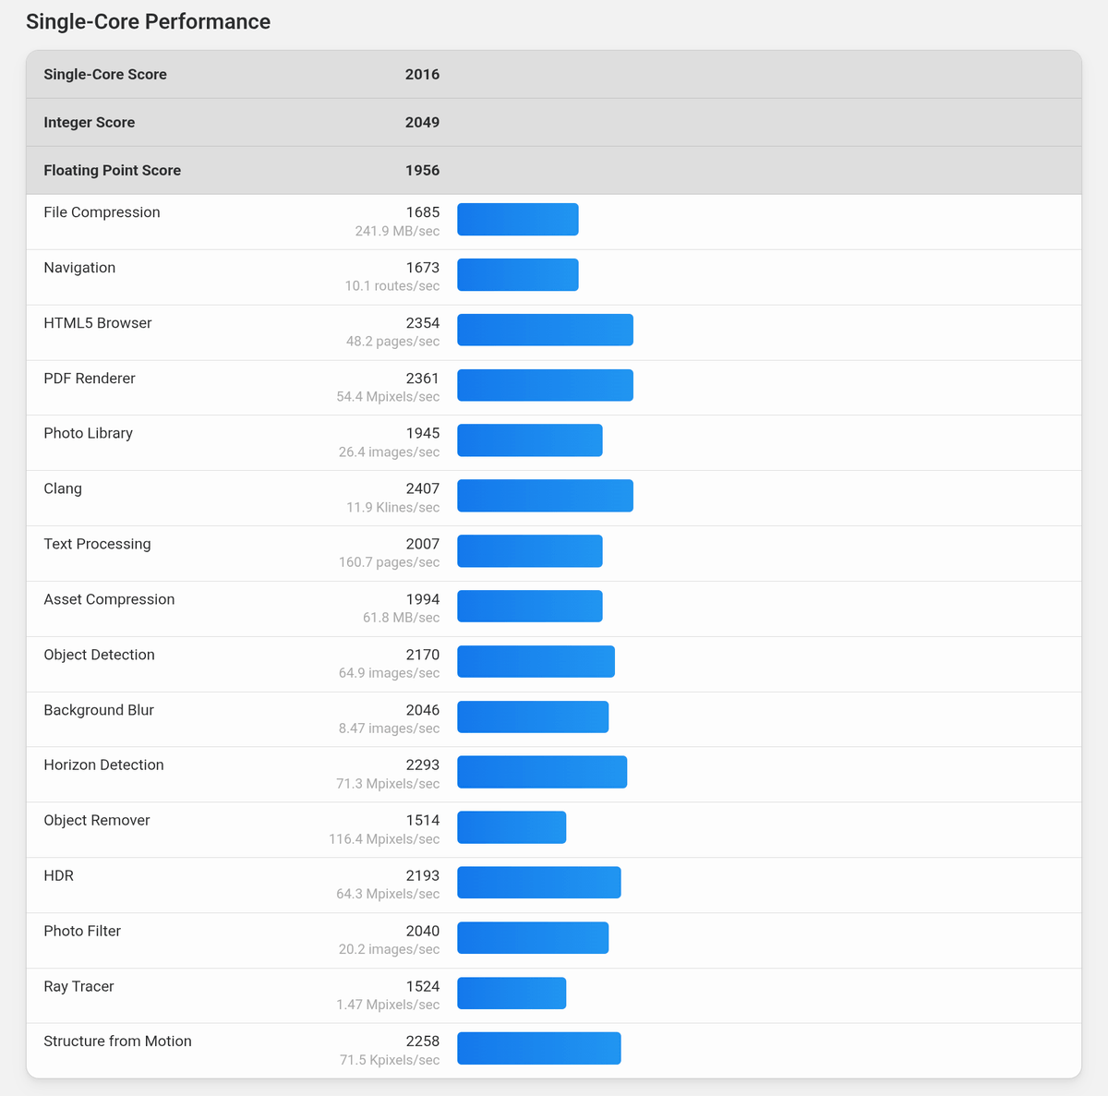Click the Horizon Detection score 2293
The width and height of the screenshot is (1108, 1096).
(x=422, y=765)
